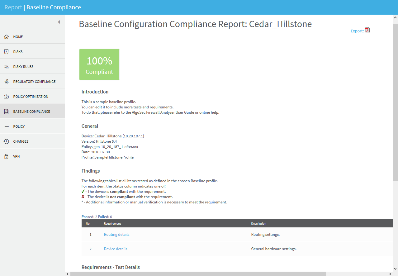Click the 100% Compliant green badge

coord(99,64)
